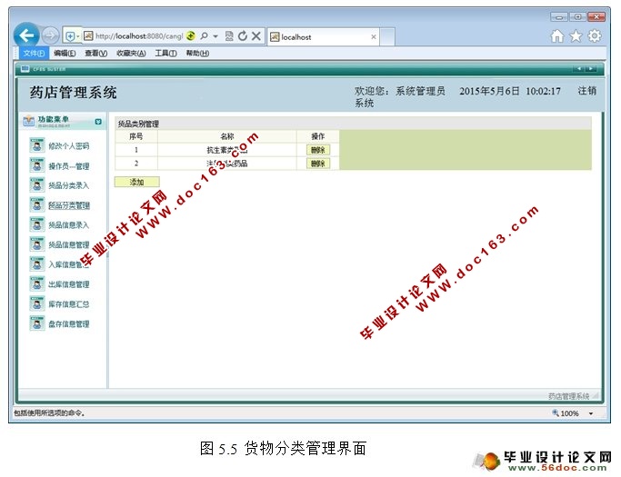Click the 序号 column header
The width and height of the screenshot is (621, 477).
tap(135, 136)
